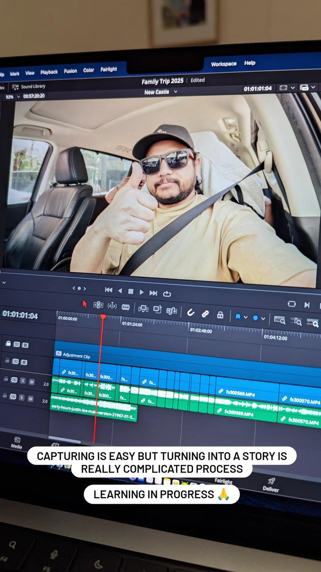The height and width of the screenshot is (572, 321).
Task: Click the viewer timecode 01:01:01:04 at top
Action: [258, 89]
